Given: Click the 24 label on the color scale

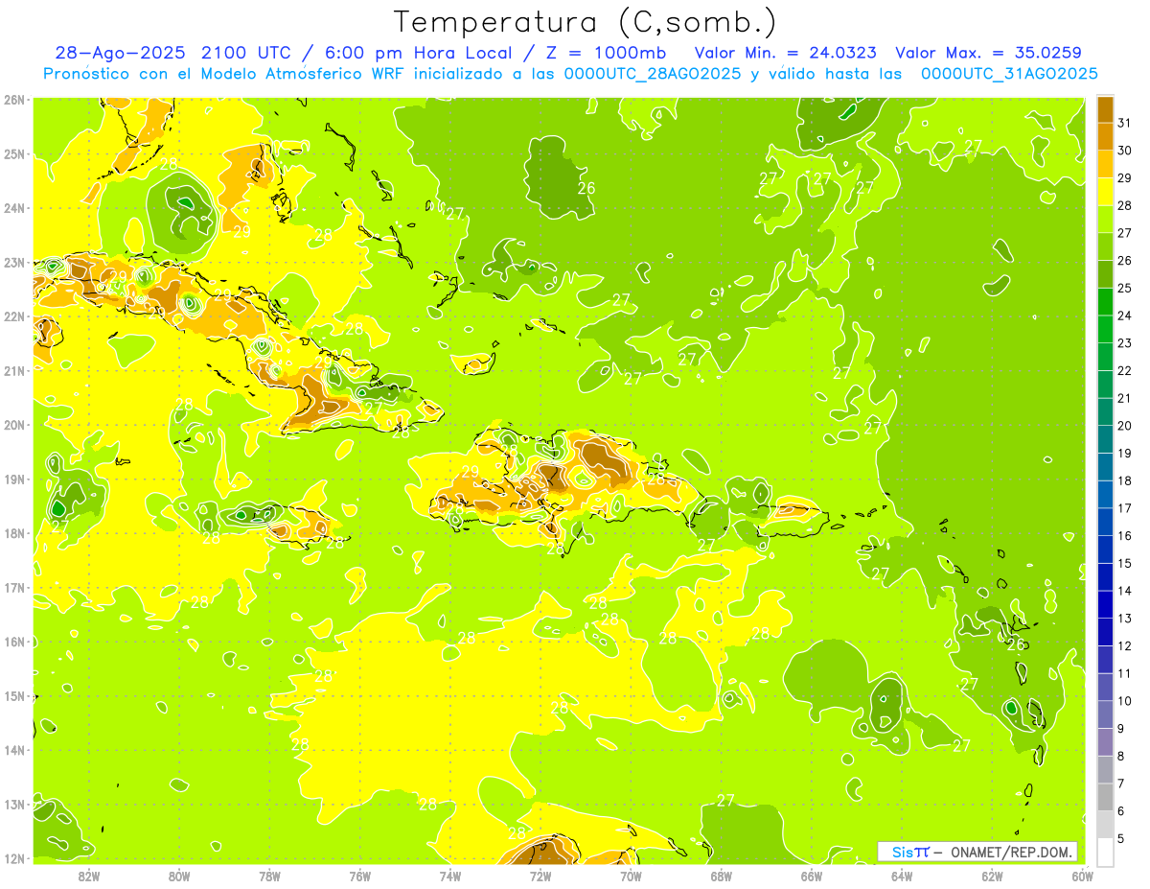Looking at the screenshot, I should 1124,316.
